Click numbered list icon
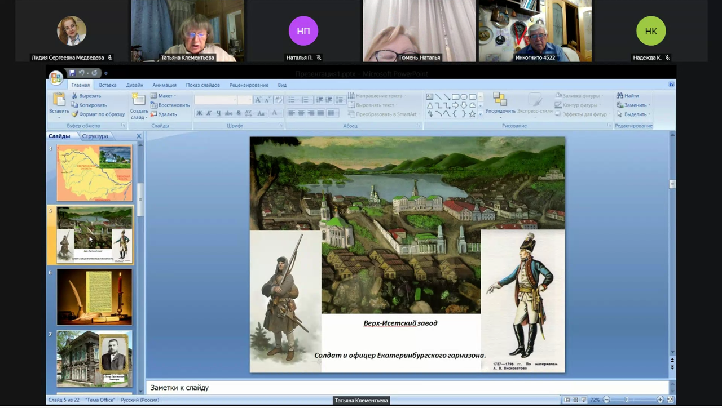The width and height of the screenshot is (722, 408). (306, 100)
